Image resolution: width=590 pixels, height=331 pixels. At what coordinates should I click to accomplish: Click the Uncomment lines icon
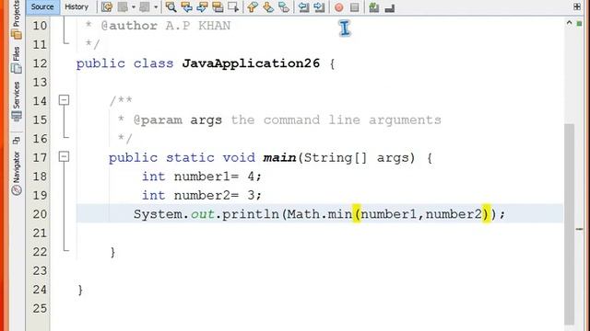[x=389, y=7]
